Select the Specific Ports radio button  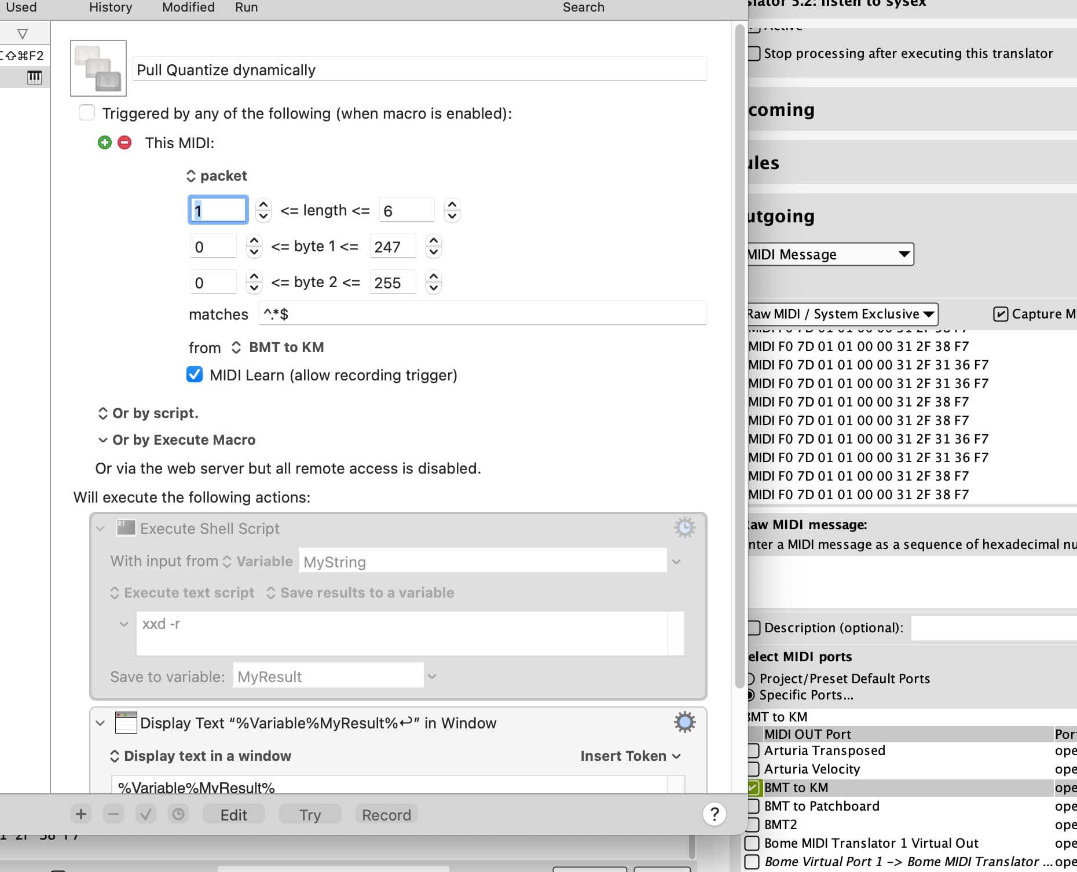(x=751, y=695)
